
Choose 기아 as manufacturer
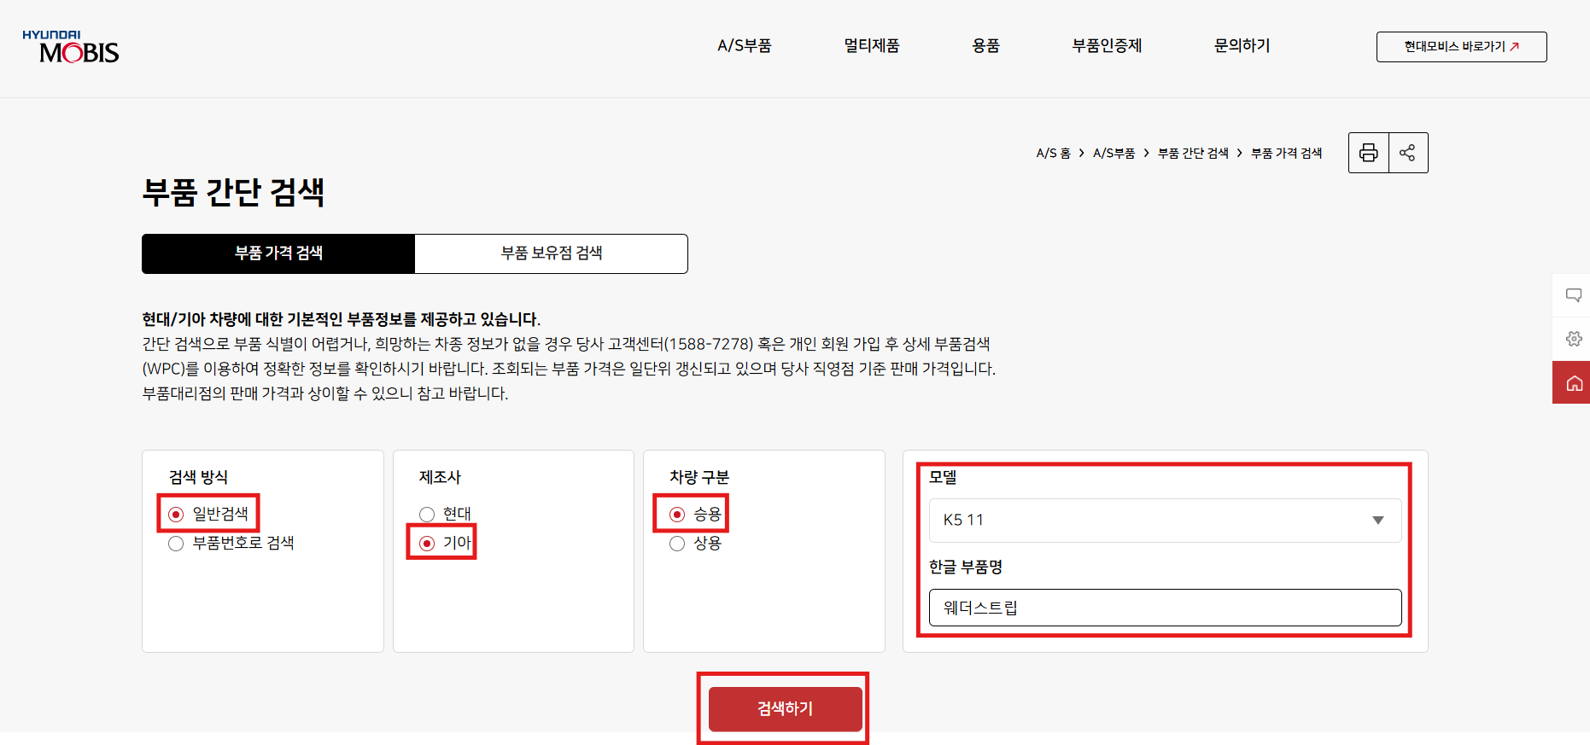click(427, 544)
